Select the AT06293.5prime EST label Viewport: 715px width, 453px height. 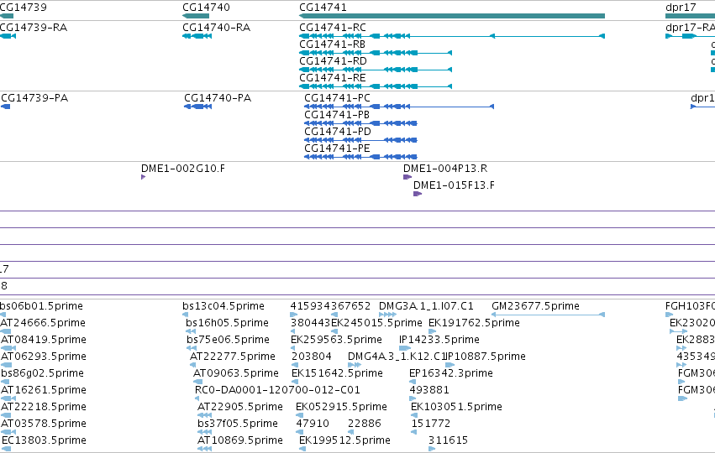tap(44, 357)
